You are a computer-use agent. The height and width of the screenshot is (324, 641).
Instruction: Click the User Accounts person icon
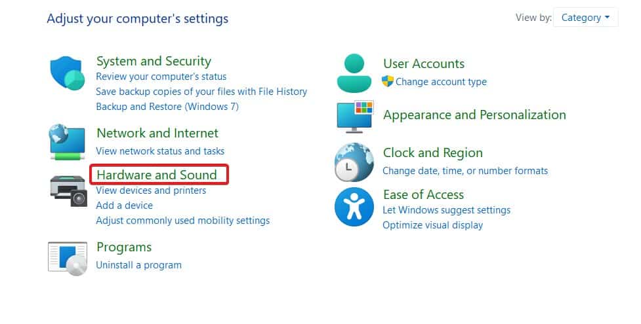[354, 73]
